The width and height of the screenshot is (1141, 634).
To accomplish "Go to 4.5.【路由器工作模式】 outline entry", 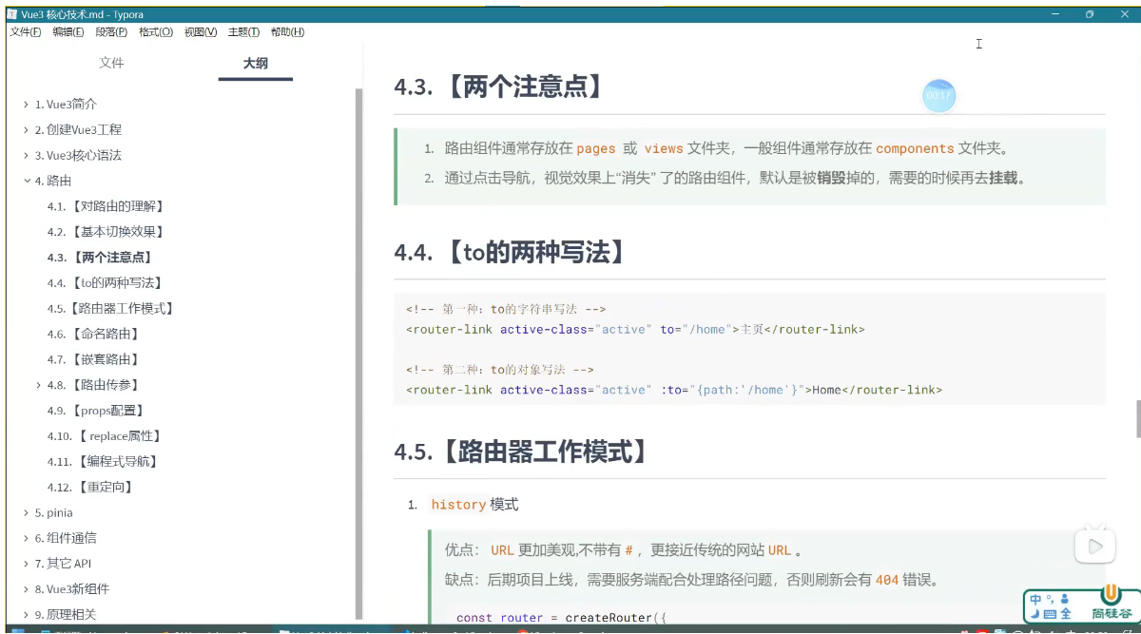I will (x=110, y=309).
